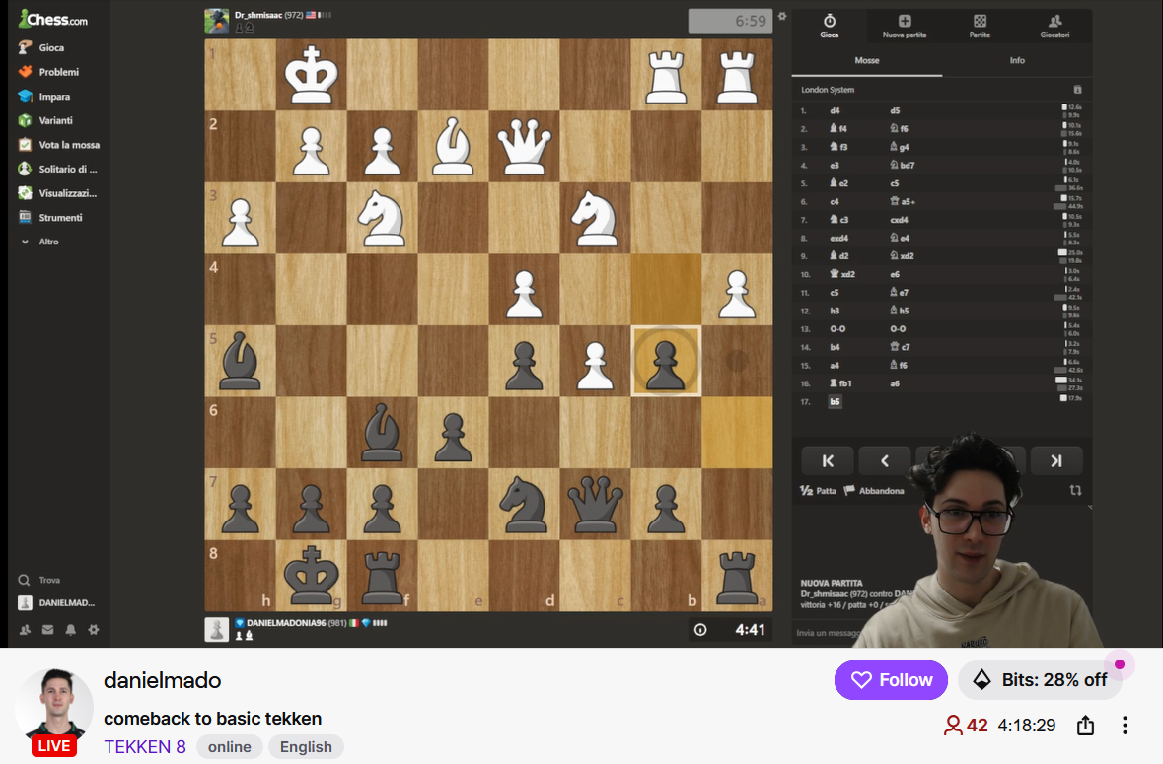Follow the danielmado channel
Image resolution: width=1163 pixels, height=764 pixels.
(x=891, y=679)
